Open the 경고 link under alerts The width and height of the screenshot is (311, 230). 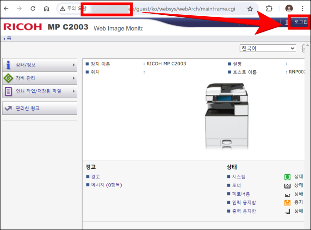pyautogui.click(x=95, y=177)
